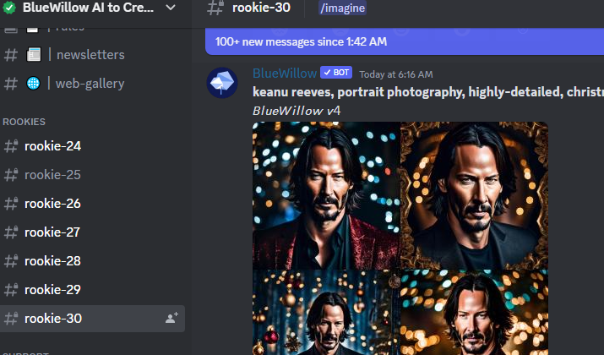Click the newsletters newspaper emoji icon
The height and width of the screenshot is (355, 604).
[34, 54]
